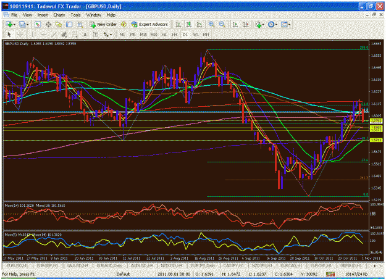
Task: Expand the Indicators dropdown arrow
Action: (x=263, y=24)
